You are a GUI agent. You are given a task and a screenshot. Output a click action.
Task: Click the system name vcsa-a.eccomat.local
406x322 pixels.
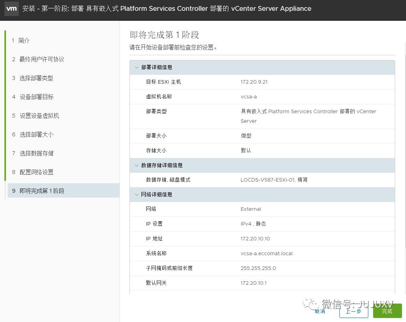point(267,254)
